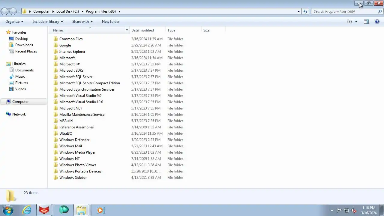Click the refresh button beside address bar
Image resolution: width=384 pixels, height=216 pixels.
point(305,11)
